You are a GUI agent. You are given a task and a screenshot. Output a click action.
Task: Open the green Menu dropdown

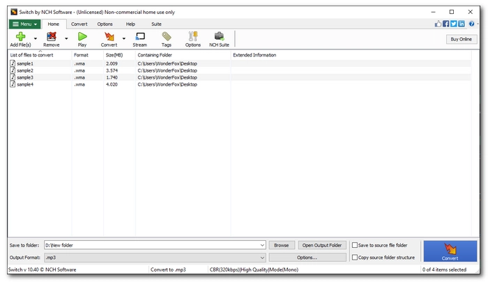pos(24,24)
